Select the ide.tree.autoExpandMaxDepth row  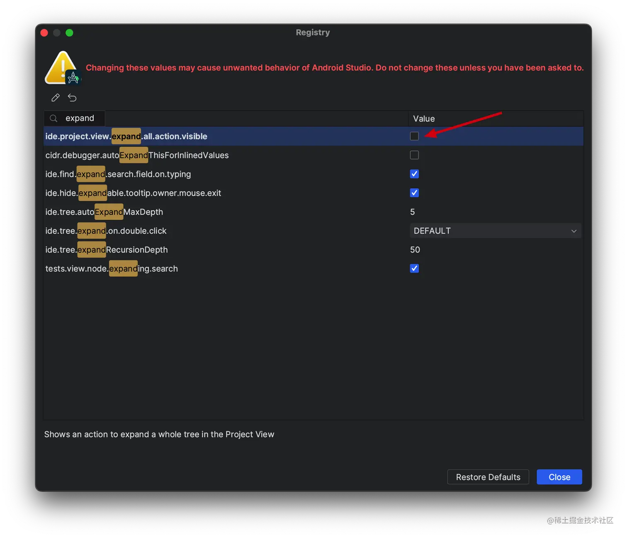pos(313,212)
